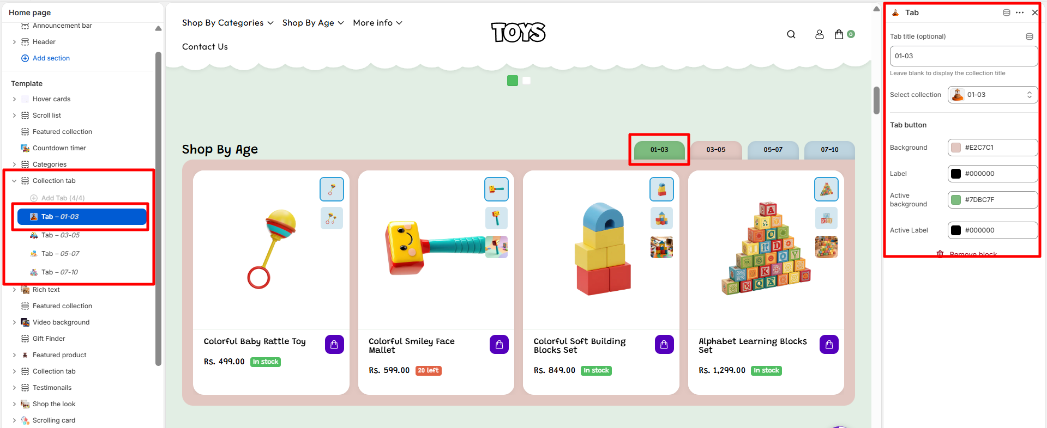Open the shopping bag cart icon
This screenshot has height=428, width=1047.
[839, 34]
